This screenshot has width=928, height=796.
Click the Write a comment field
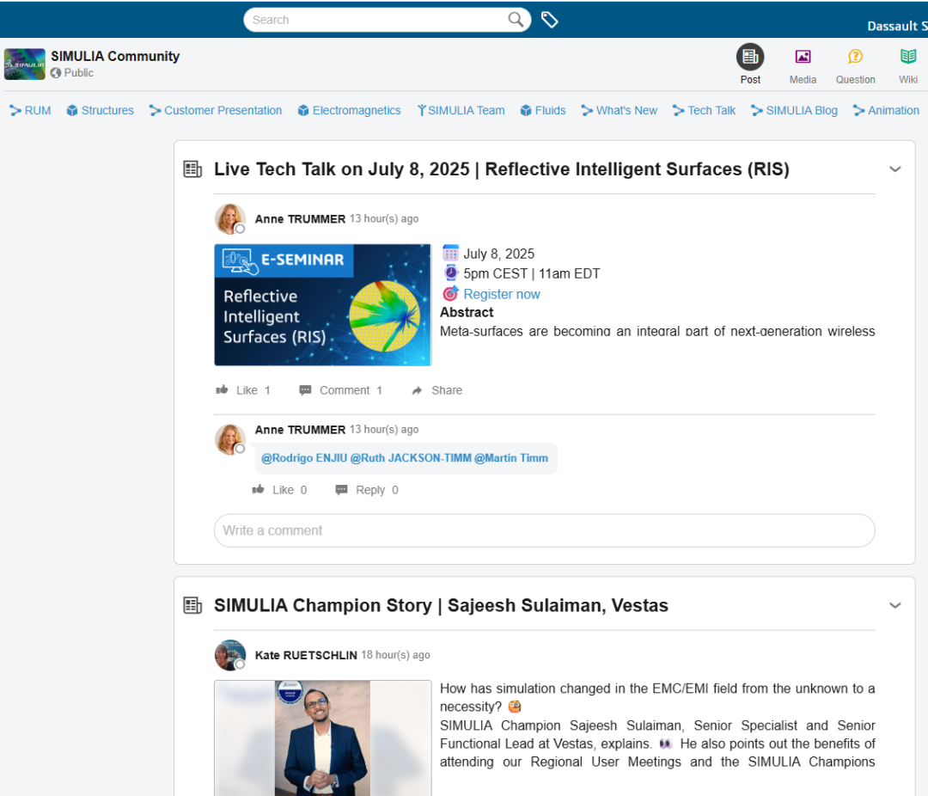point(544,530)
